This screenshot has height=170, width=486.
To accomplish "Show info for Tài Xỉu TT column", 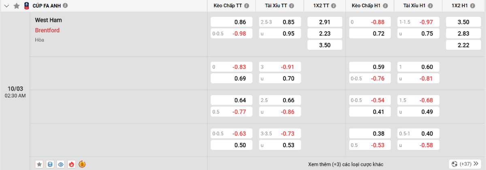I will [295, 6].
